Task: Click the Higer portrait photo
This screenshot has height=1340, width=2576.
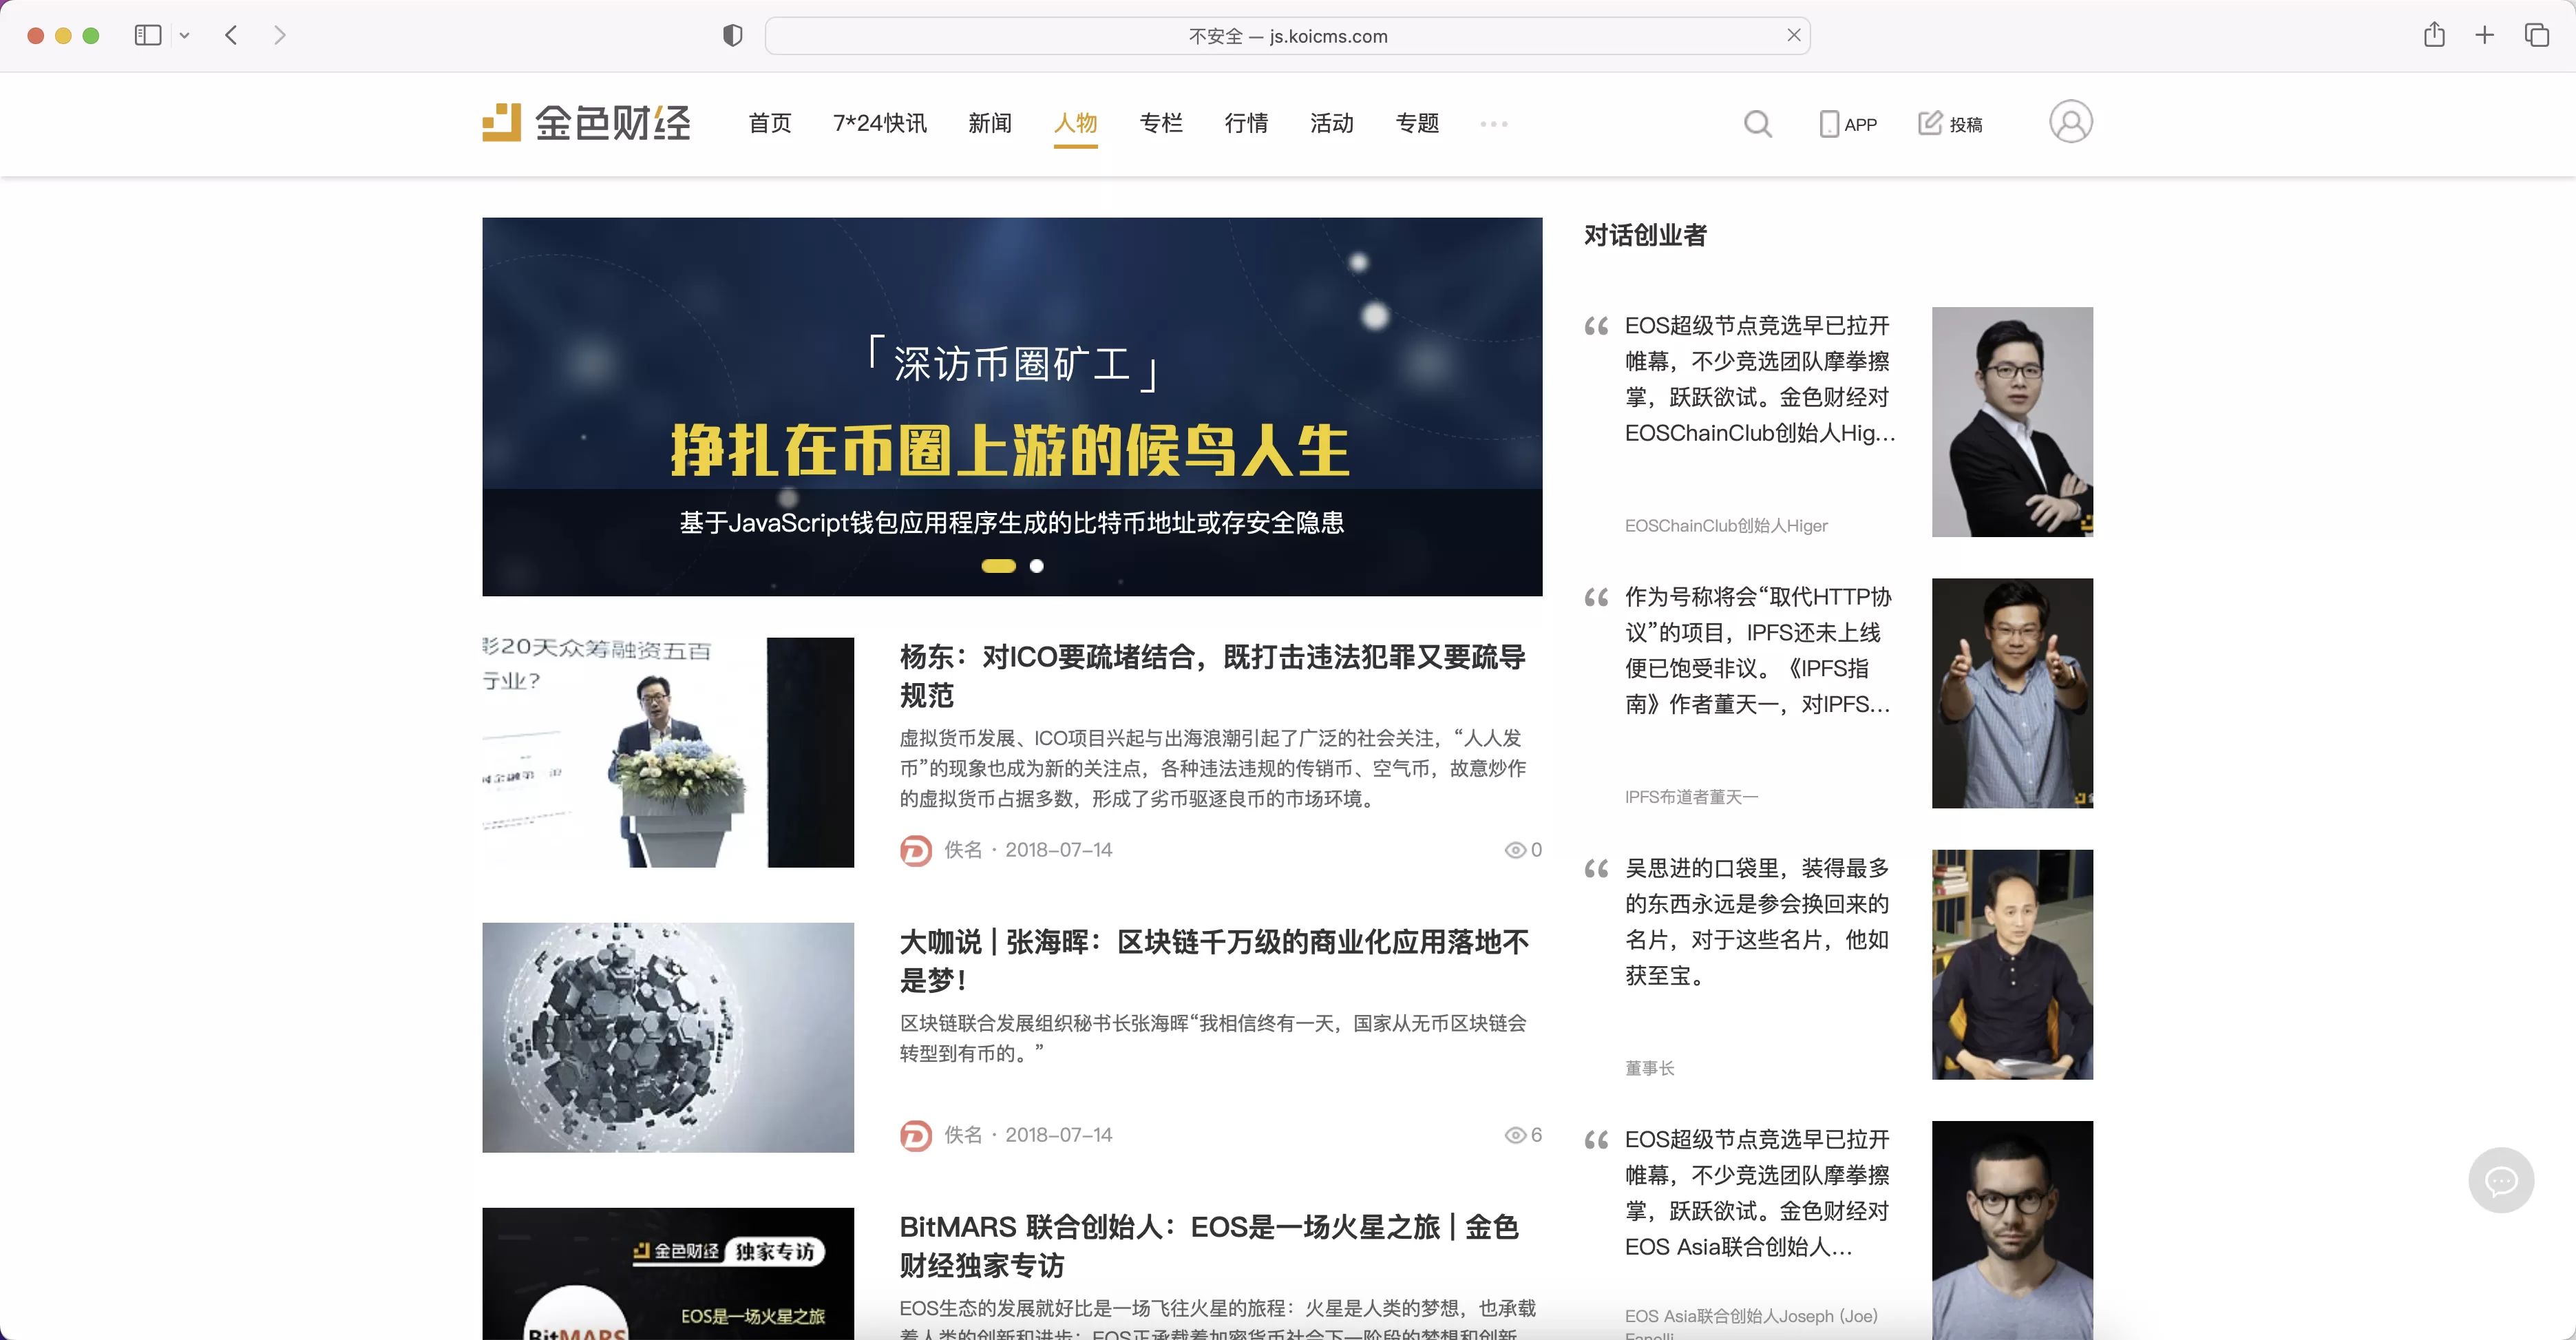Action: [2012, 422]
